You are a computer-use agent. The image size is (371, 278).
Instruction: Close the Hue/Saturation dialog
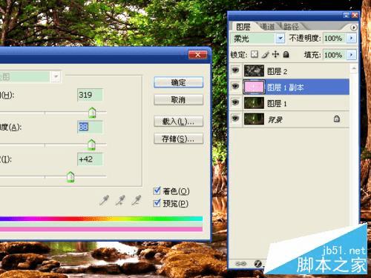coord(197,55)
